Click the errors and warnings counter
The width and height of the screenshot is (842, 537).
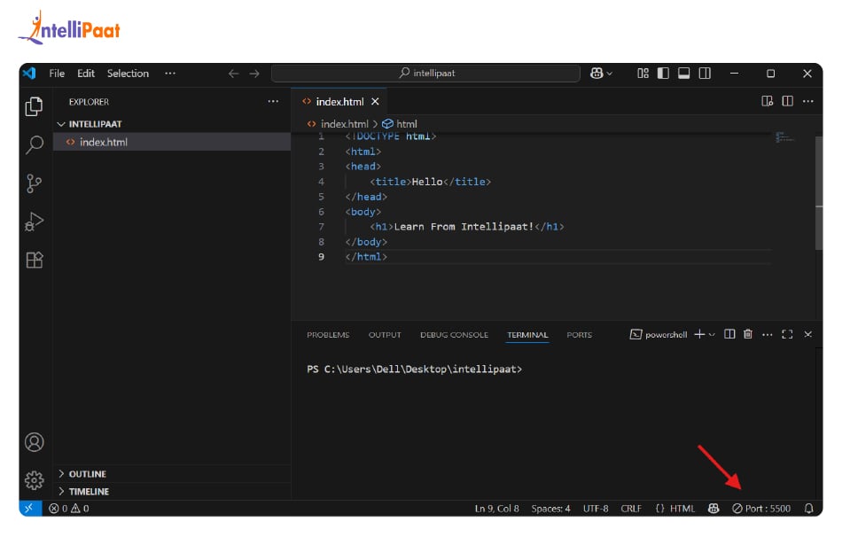[x=69, y=508]
